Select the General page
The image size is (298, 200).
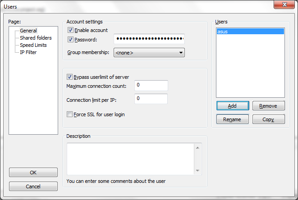click(28, 31)
